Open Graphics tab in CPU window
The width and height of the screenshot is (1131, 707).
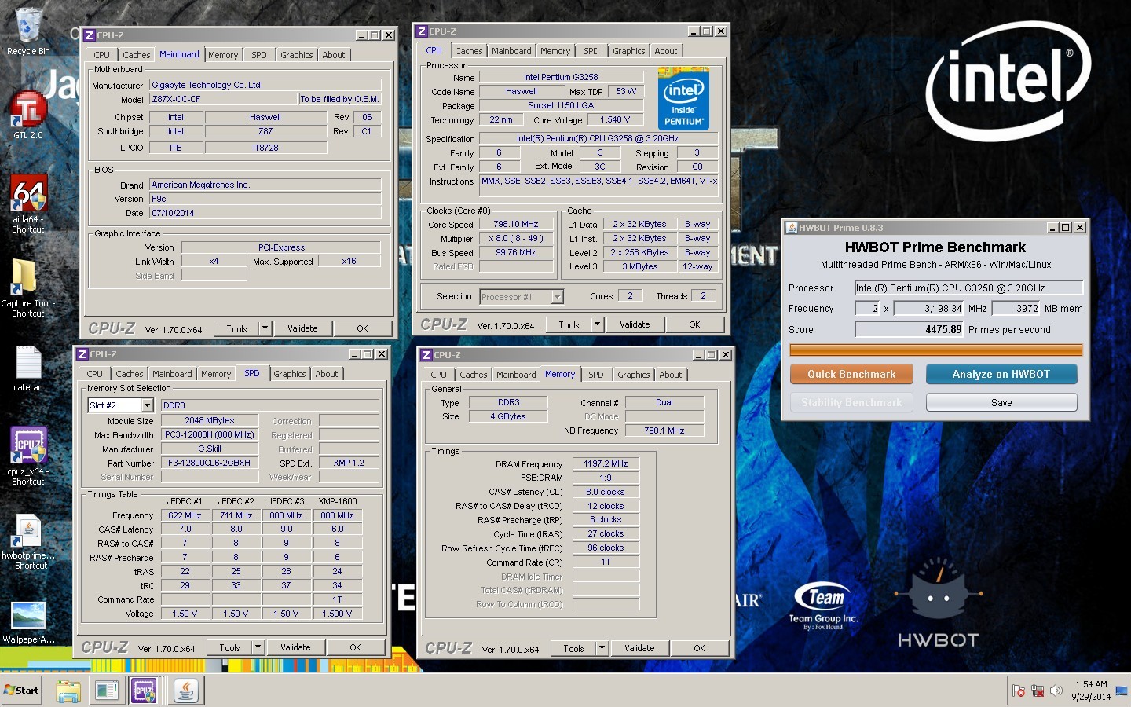(x=629, y=51)
